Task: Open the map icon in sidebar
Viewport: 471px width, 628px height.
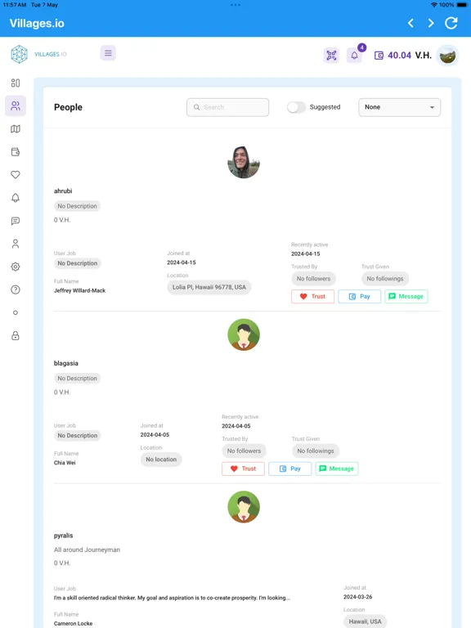Action: (x=16, y=129)
